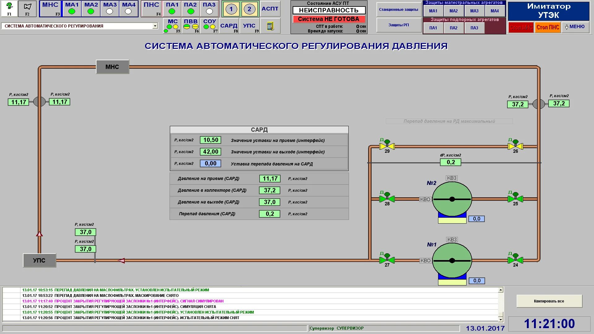
Task: Toggle the ПА1 pump indicator button
Action: [x=172, y=9]
